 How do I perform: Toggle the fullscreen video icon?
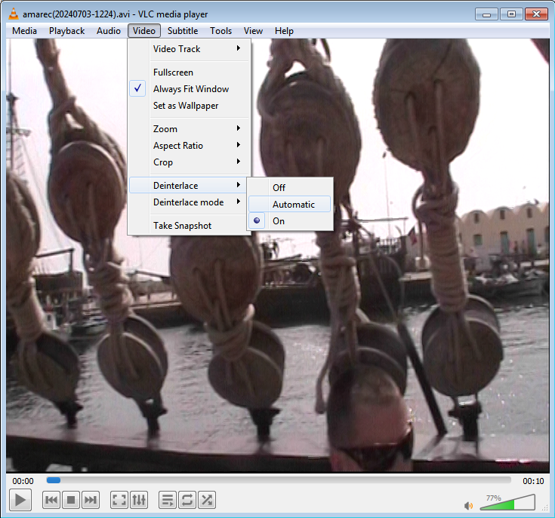coord(119,500)
